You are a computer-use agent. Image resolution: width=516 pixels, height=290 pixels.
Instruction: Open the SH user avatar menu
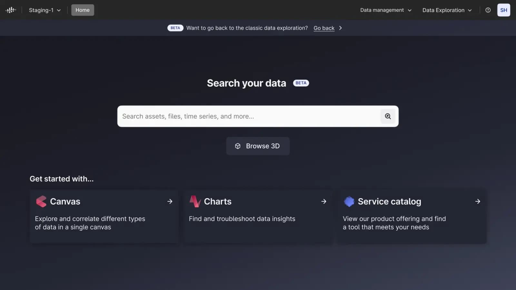tap(503, 10)
